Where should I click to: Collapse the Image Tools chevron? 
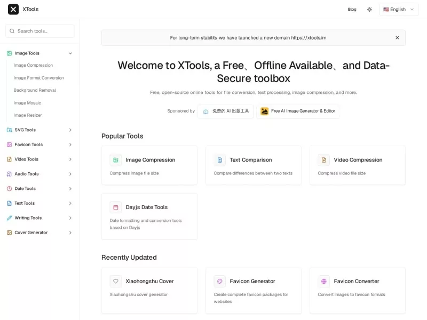click(70, 53)
